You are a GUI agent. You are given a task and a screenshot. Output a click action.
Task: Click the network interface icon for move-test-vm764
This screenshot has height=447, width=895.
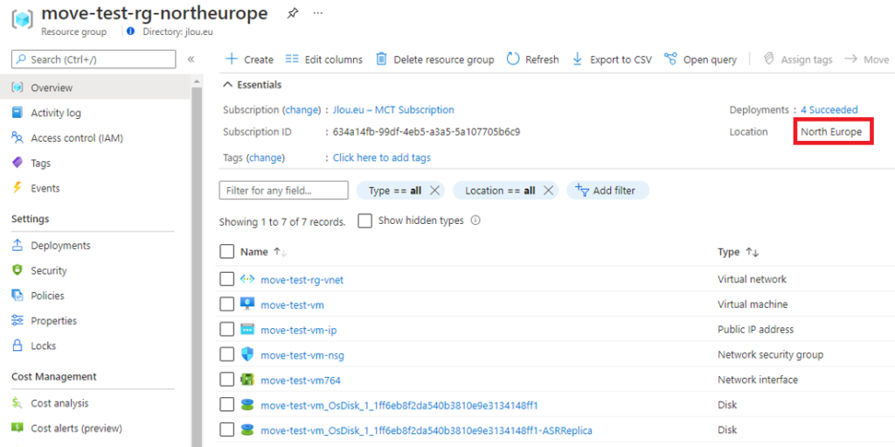pos(246,380)
